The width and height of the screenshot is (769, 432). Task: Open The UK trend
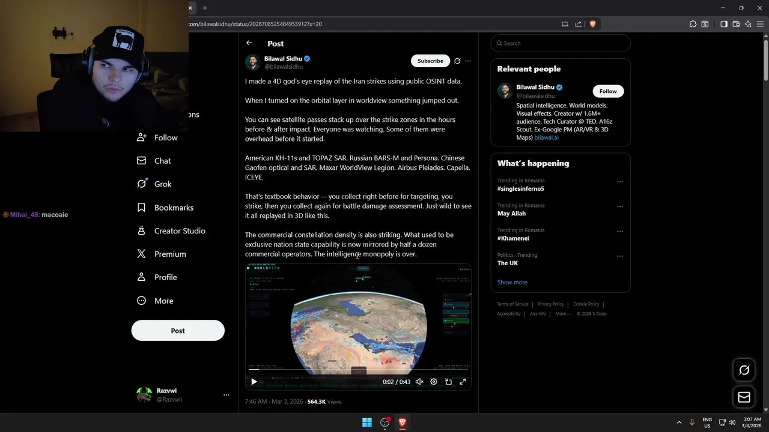tap(508, 263)
